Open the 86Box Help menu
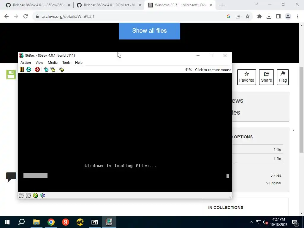The width and height of the screenshot is (304, 228). pyautogui.click(x=79, y=63)
